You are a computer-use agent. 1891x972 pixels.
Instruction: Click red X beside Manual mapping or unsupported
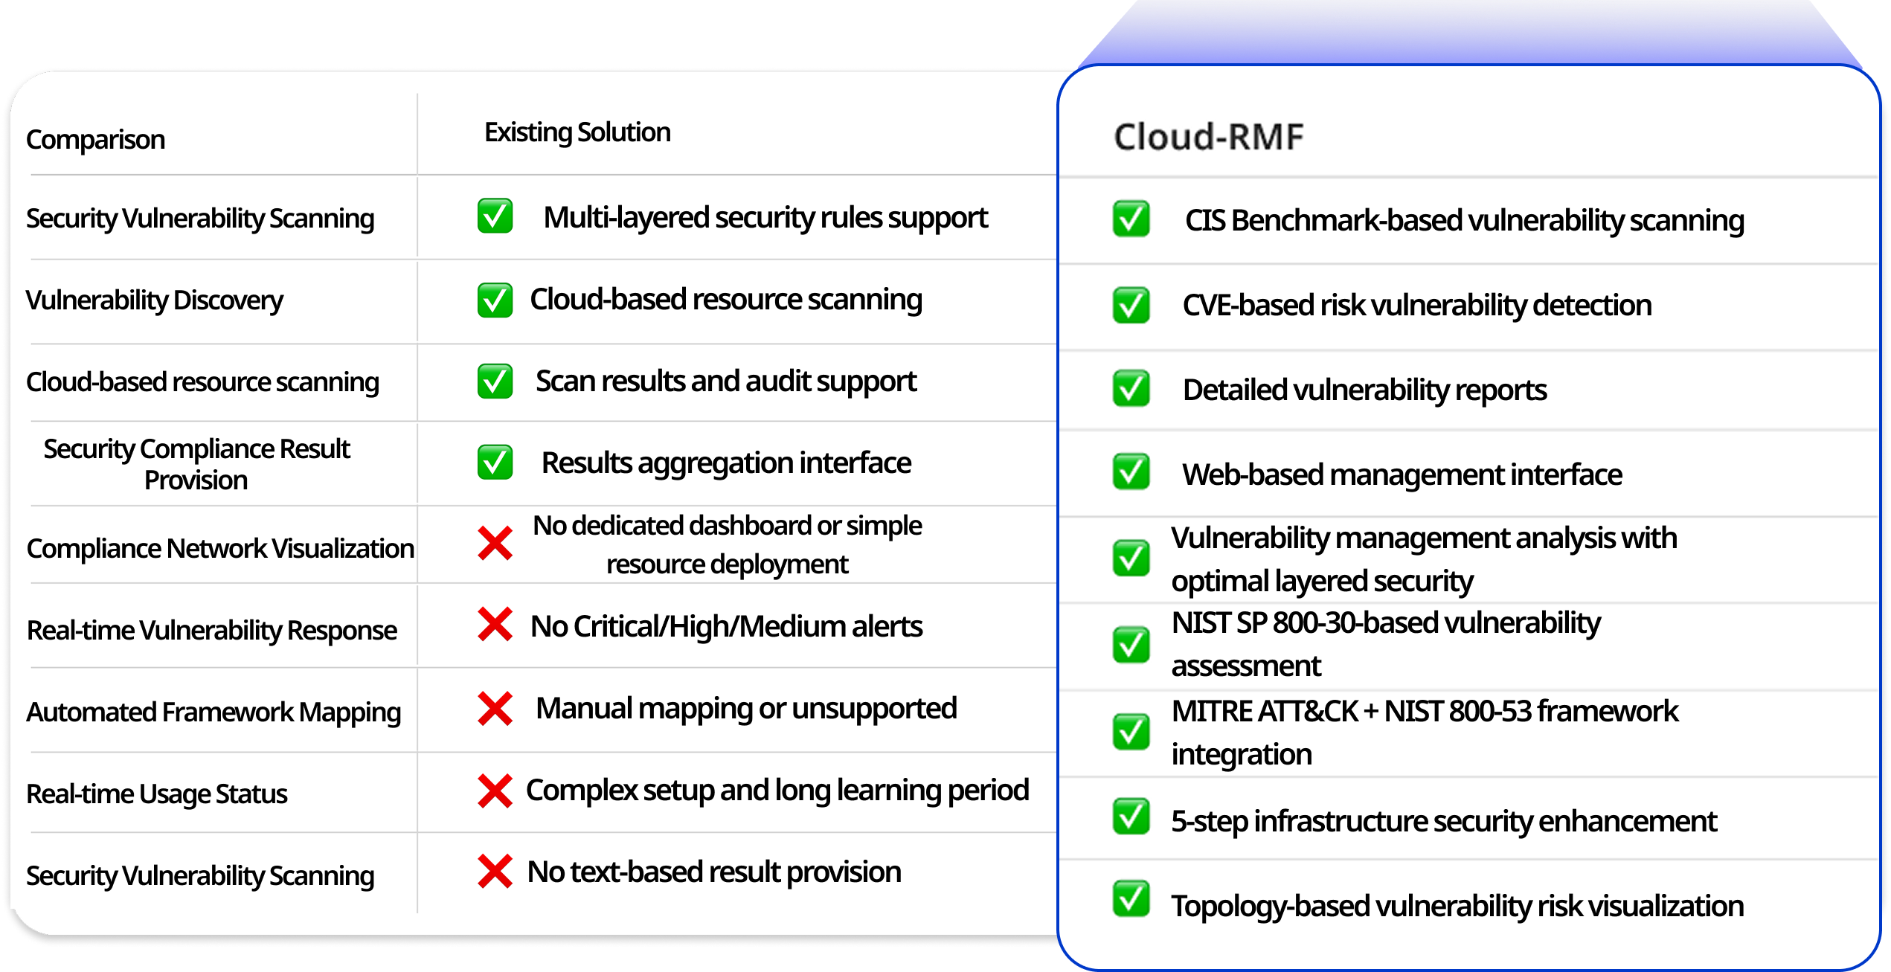495,708
